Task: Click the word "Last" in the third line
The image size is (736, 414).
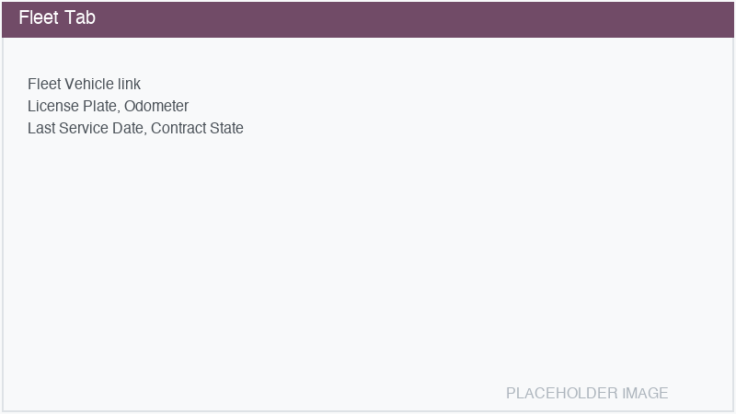Action: pos(40,129)
